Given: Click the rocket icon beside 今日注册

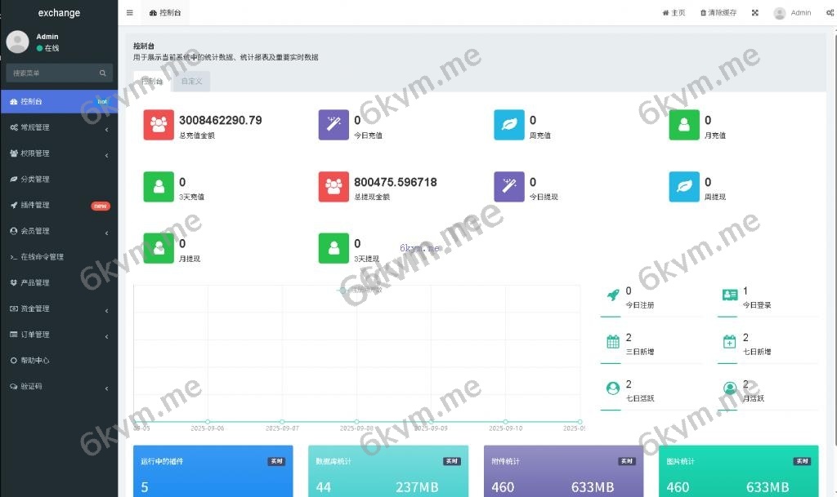Looking at the screenshot, I should (x=612, y=295).
